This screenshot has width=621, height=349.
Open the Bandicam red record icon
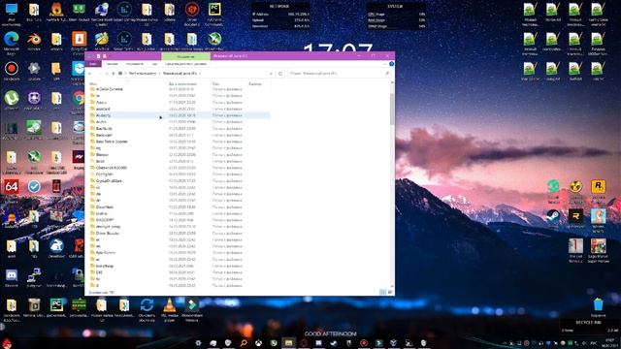coord(11,71)
